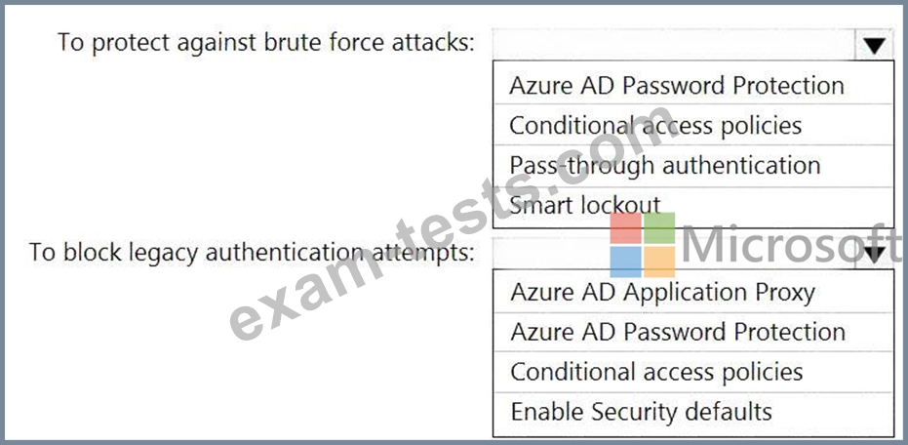
Task: Click the brute force attacks combo box field
Action: tap(692, 45)
